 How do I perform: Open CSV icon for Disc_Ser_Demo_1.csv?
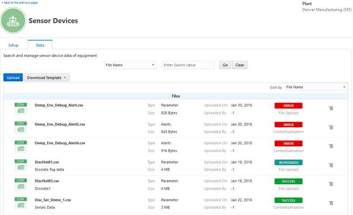pos(21,203)
